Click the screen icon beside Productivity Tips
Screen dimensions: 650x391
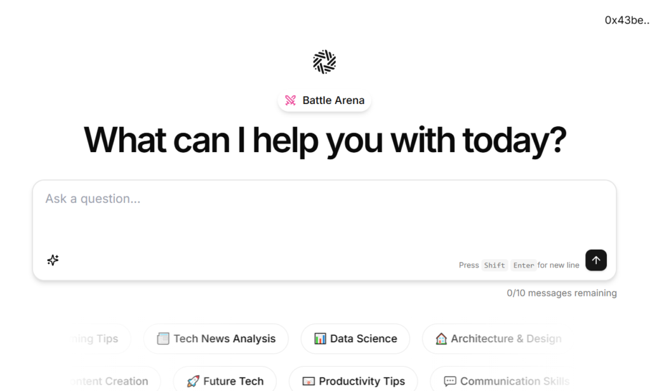point(308,381)
